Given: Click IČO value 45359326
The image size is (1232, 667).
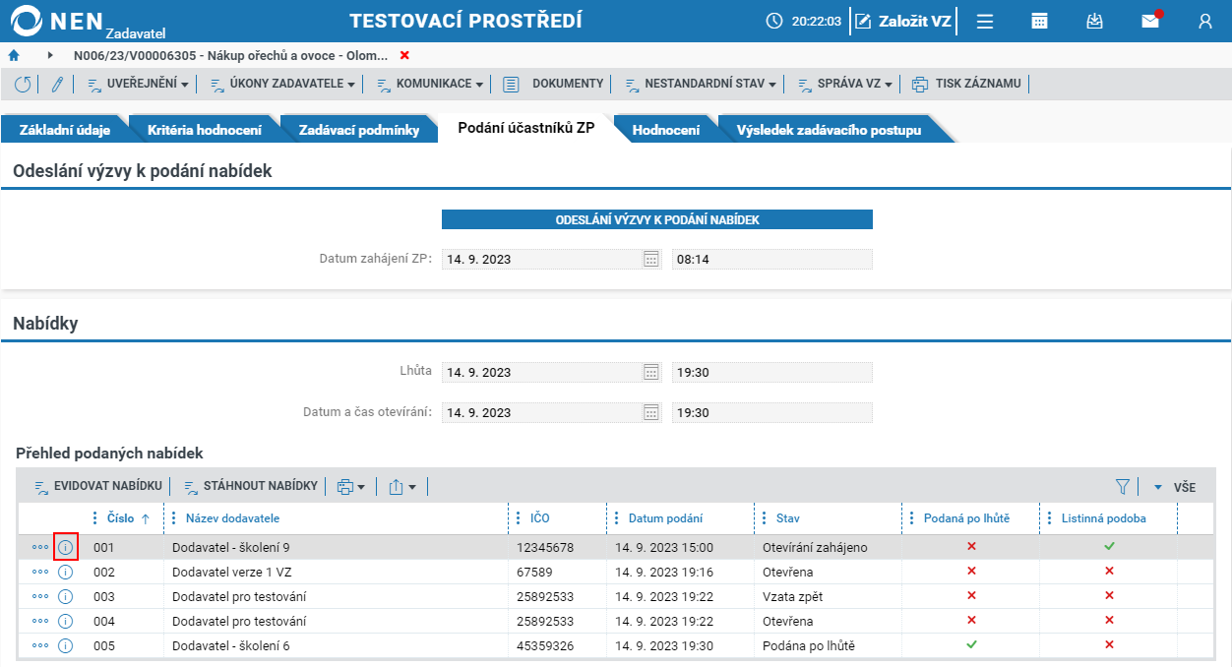Looking at the screenshot, I should pos(545,645).
